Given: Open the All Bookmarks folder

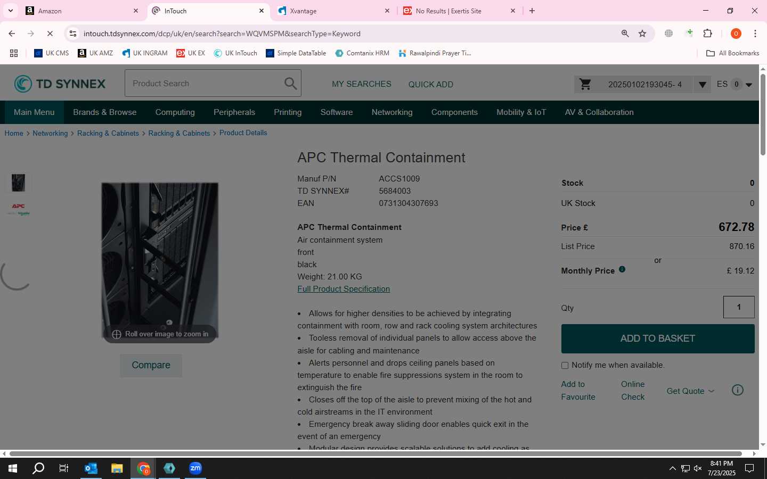Looking at the screenshot, I should (732, 53).
